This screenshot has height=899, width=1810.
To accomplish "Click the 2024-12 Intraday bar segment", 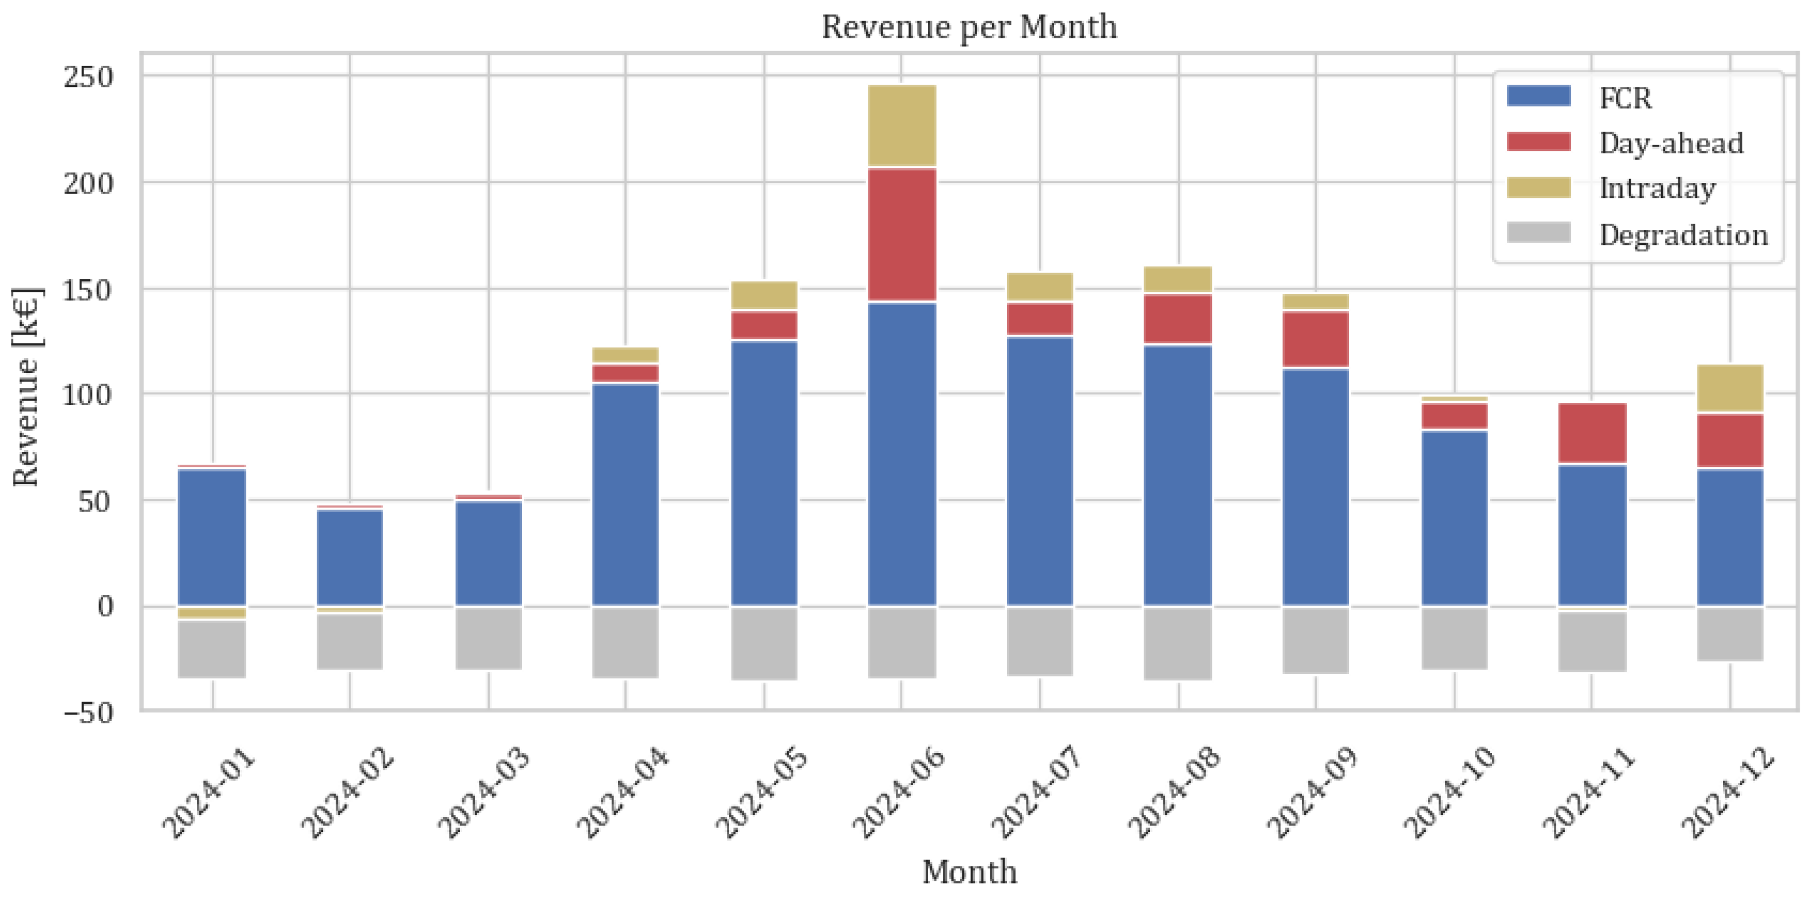I will coord(1729,388).
